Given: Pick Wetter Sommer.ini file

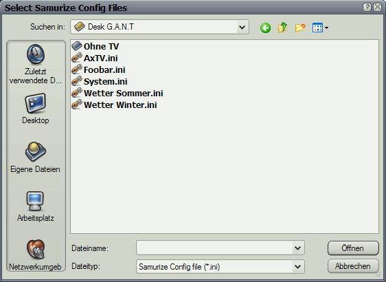Looking at the screenshot, I should (x=117, y=93).
